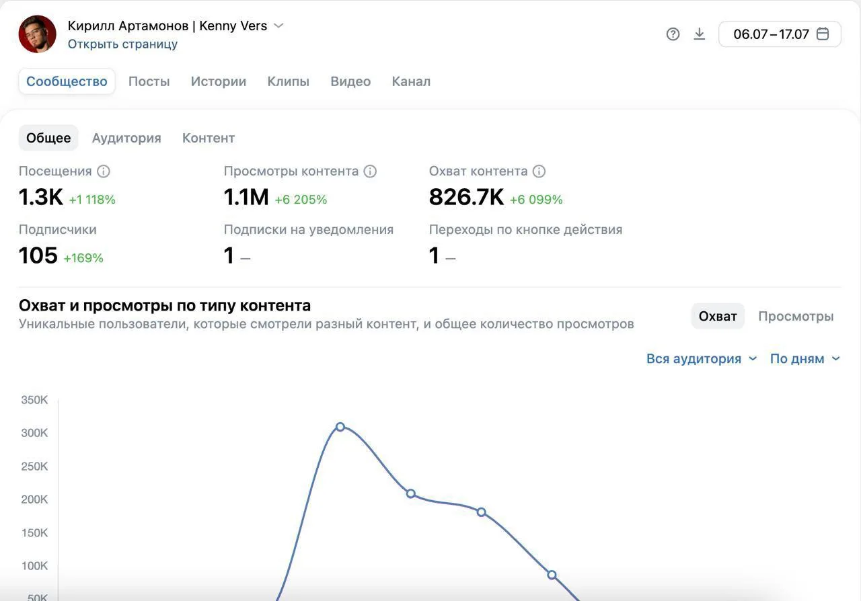
Task: Switch to the Истории tab
Action: [x=219, y=81]
